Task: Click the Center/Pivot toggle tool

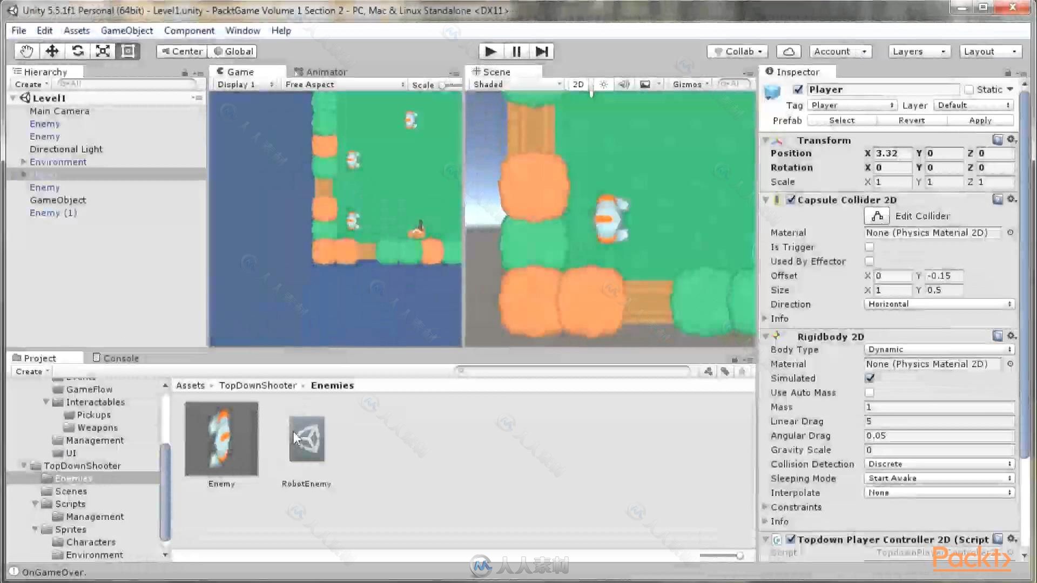Action: [x=181, y=51]
